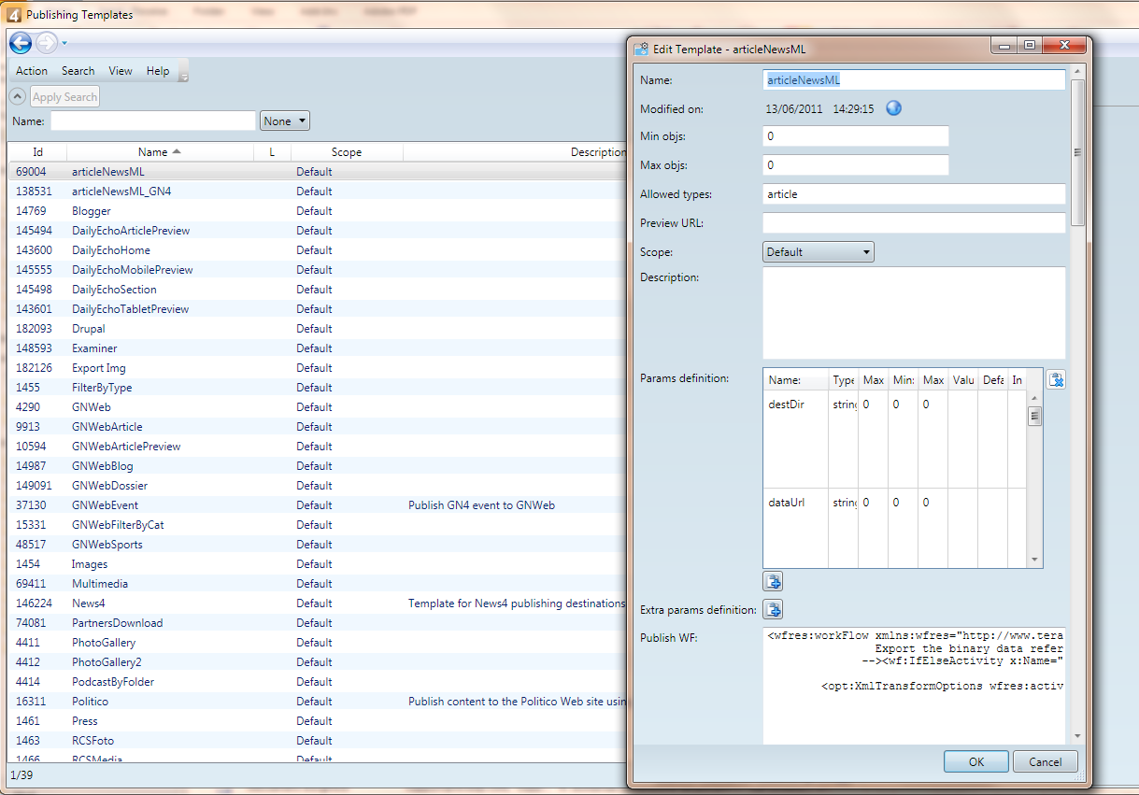
Task: Click the Max objs input field
Action: click(x=856, y=165)
